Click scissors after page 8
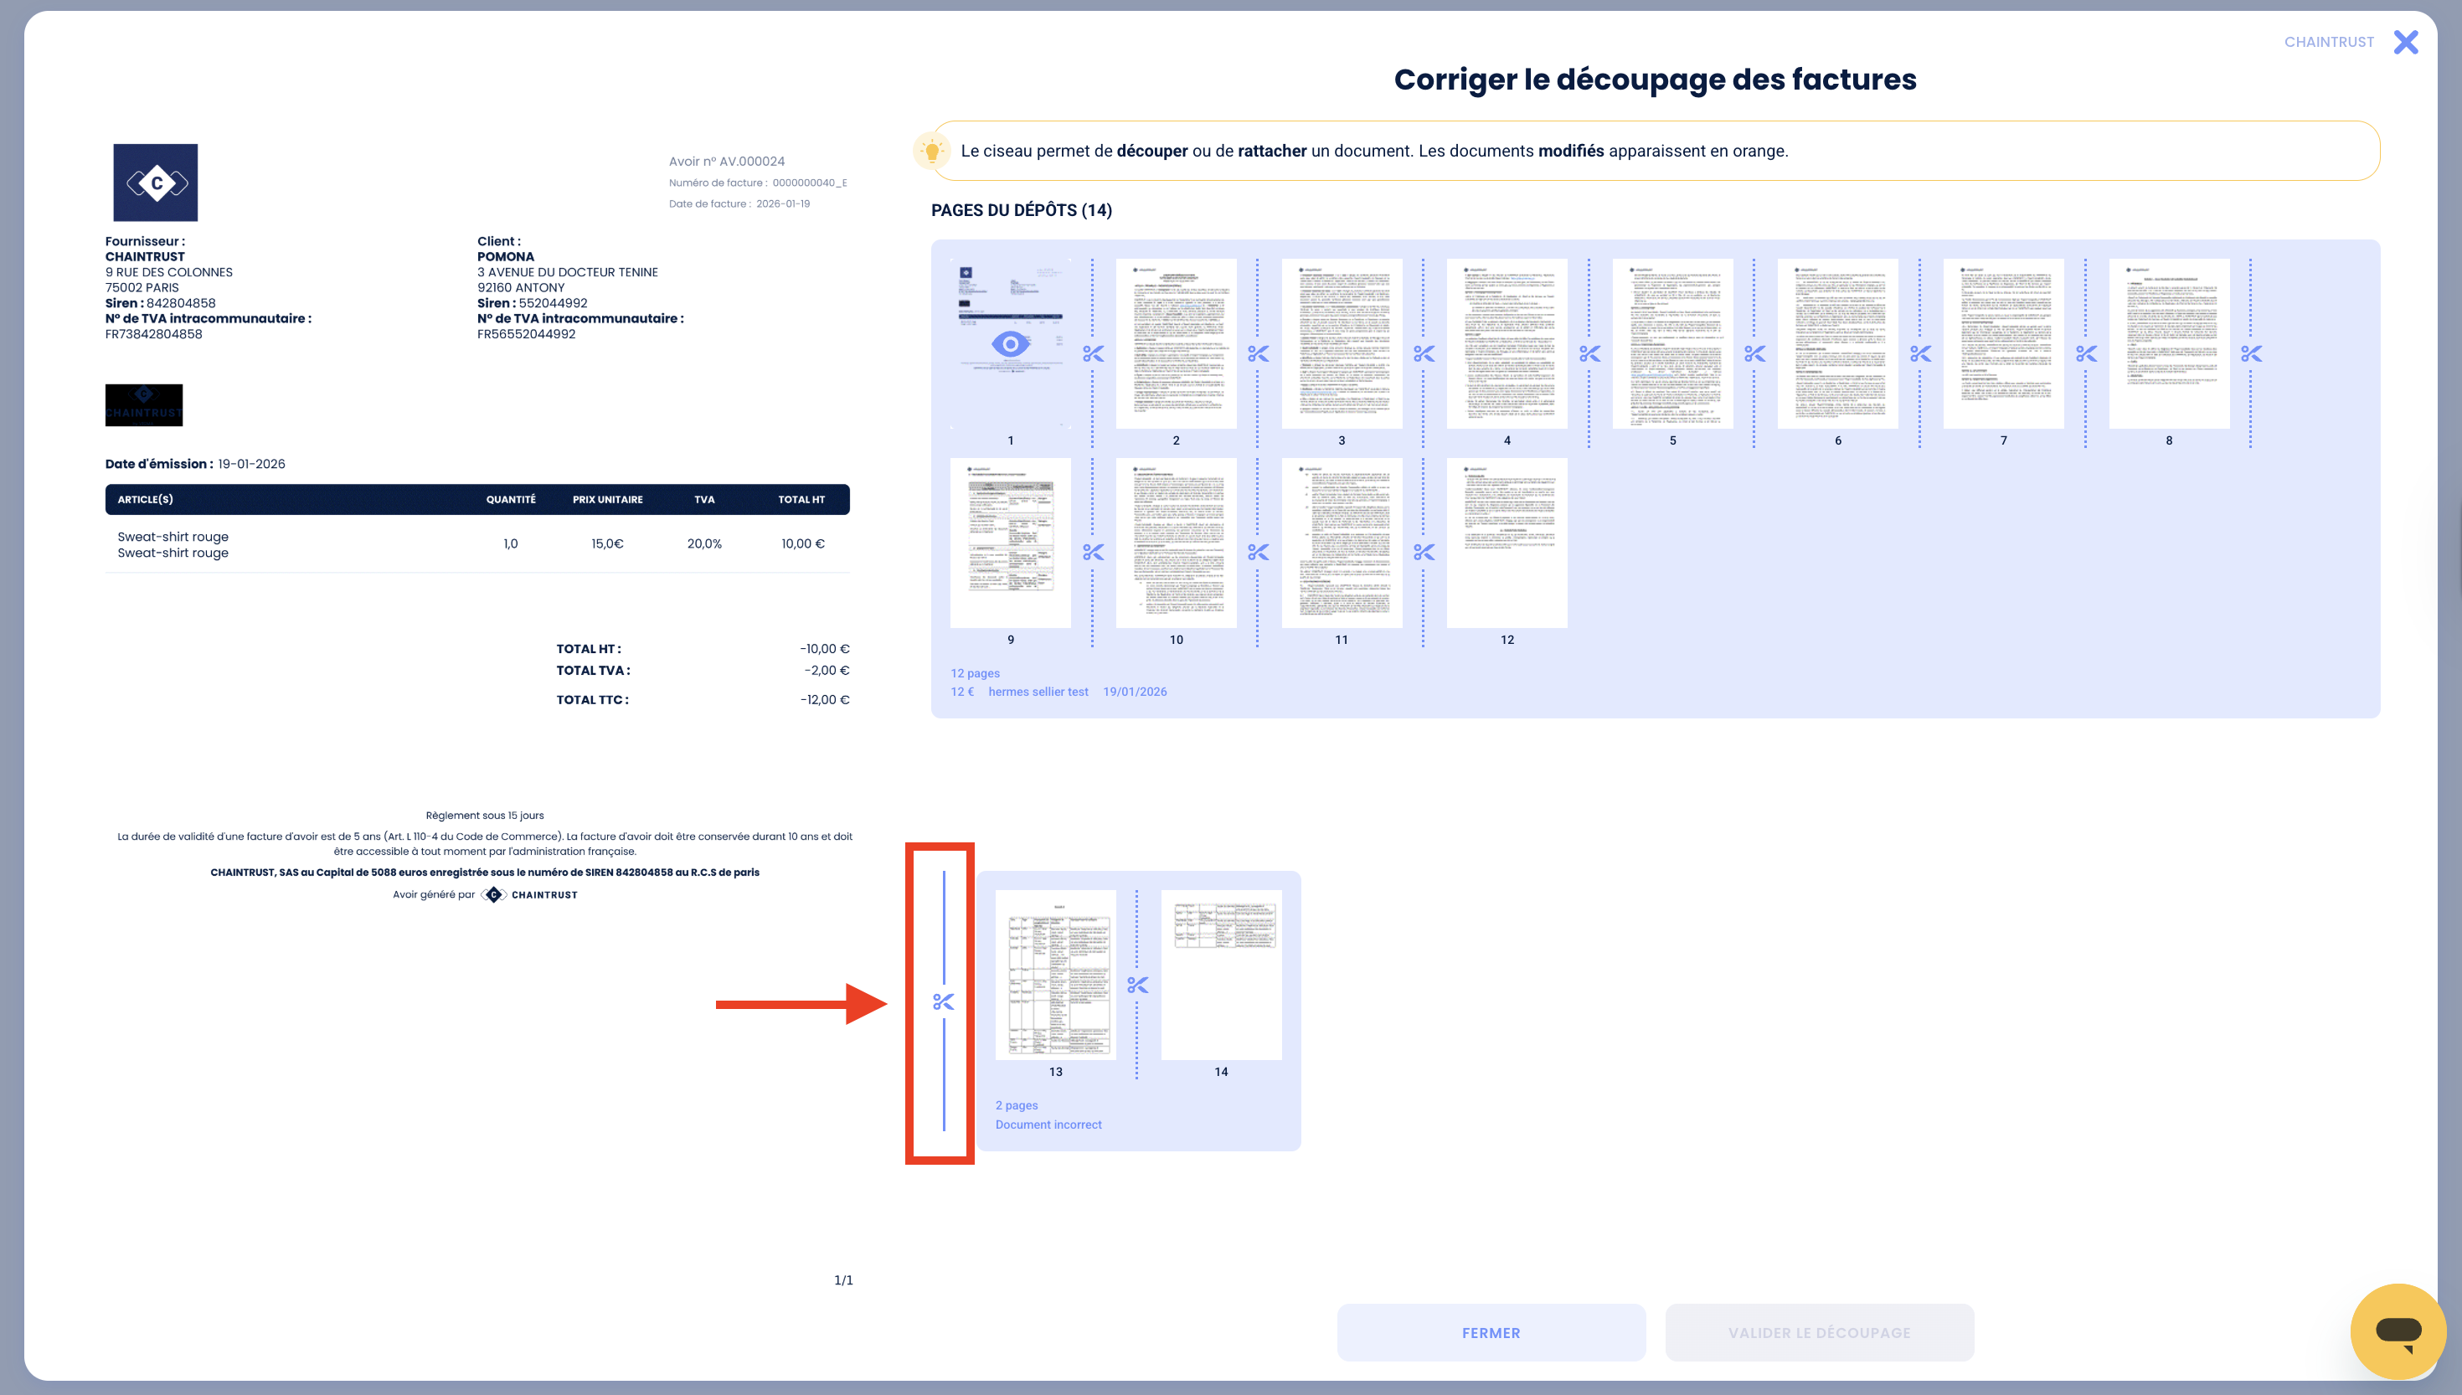The image size is (2462, 1395). [x=2251, y=353]
